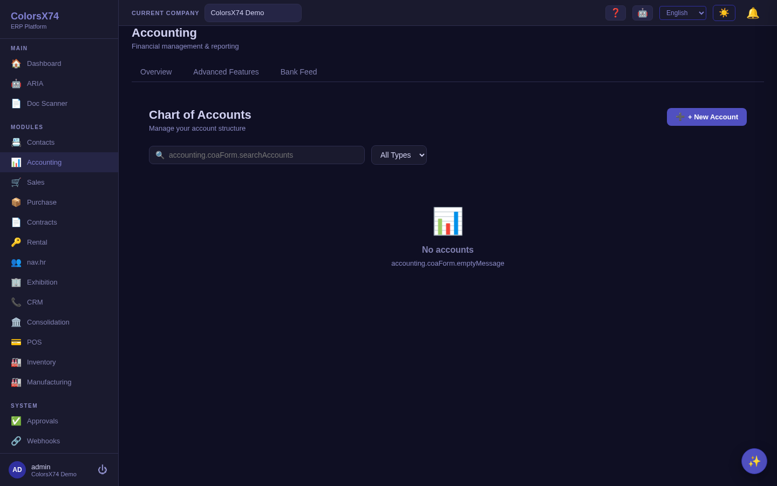Click the admin user name in the sidebar footer
777x486 pixels.
pos(41,467)
